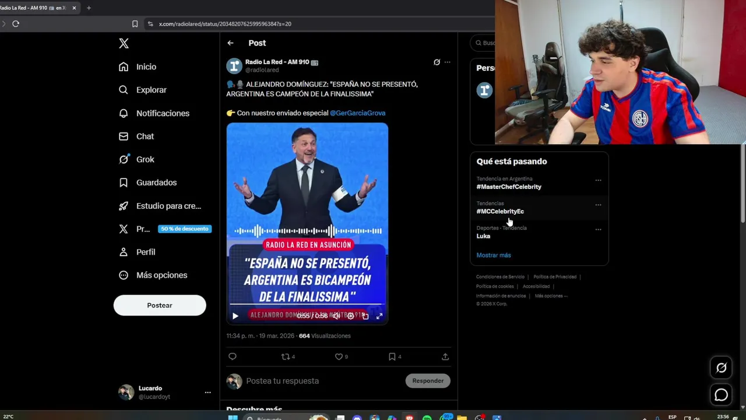
Task: Bookmark the page from the address bar
Action: (135, 24)
